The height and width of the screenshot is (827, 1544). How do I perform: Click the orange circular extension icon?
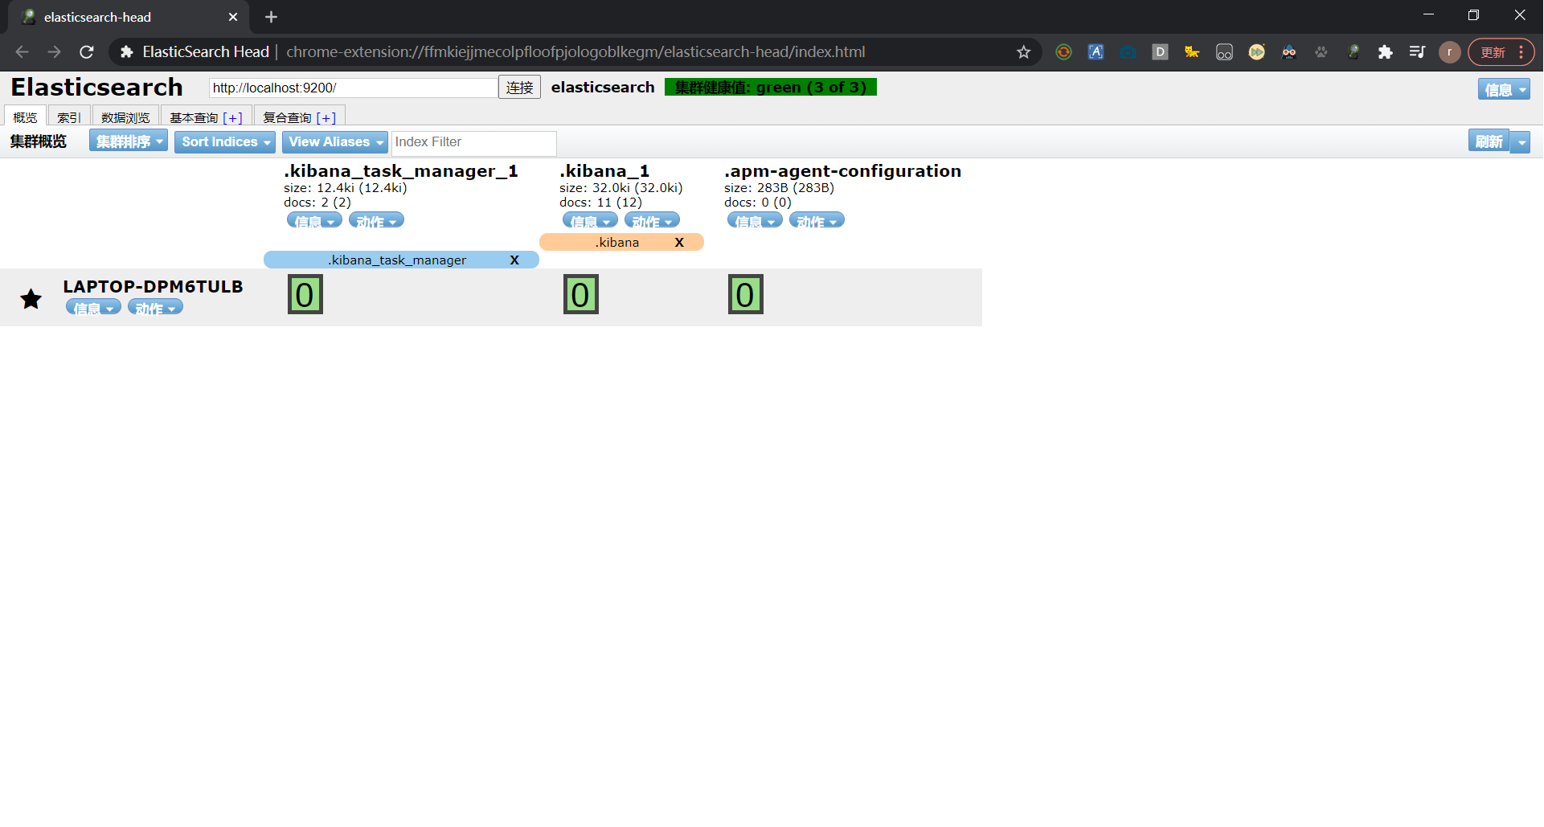(1063, 52)
